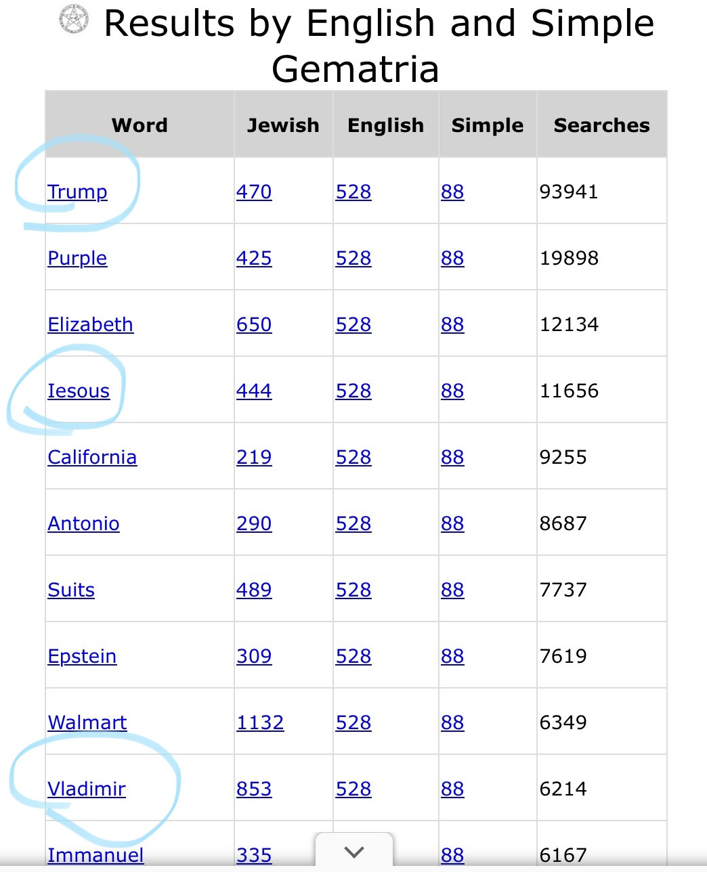Click the Elizabeth word link
Screen dimensions: 707x872
tap(90, 324)
